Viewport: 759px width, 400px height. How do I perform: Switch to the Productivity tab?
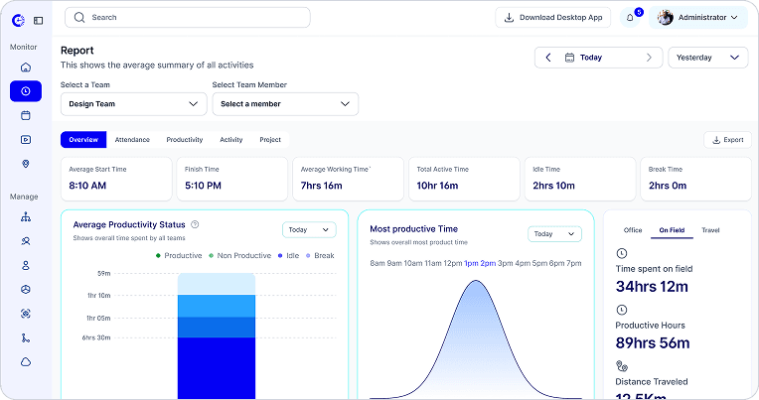tap(185, 140)
